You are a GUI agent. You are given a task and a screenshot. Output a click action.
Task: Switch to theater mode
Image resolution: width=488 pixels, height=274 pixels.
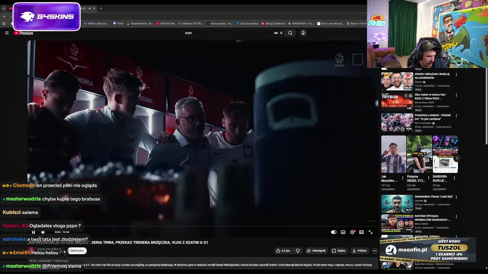[x=361, y=232]
